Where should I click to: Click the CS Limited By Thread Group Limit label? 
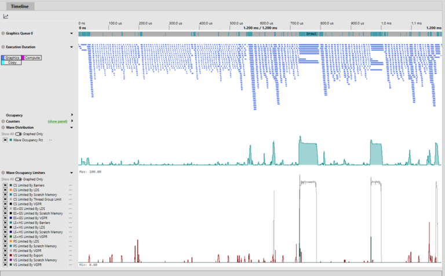[x=37, y=199]
